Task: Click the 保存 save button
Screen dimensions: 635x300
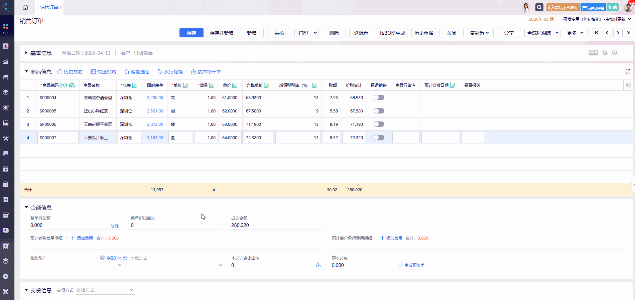Action: (192, 33)
